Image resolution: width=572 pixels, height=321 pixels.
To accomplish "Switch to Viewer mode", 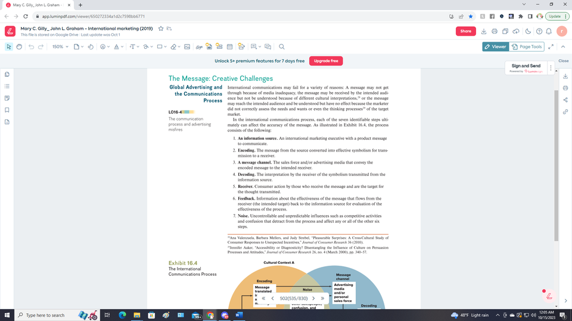I will [495, 46].
